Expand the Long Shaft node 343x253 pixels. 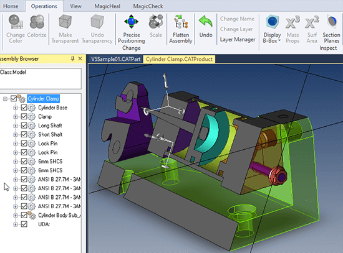[16, 126]
